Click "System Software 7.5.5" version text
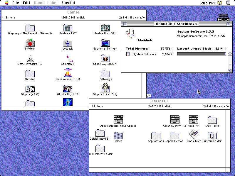The width and height of the screenshot is (235, 176). [x=196, y=32]
